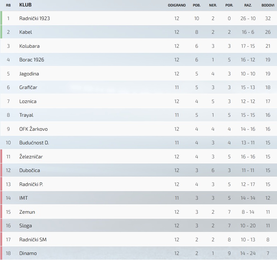
Task: Open the Zemun club entry
Action: [27, 212]
